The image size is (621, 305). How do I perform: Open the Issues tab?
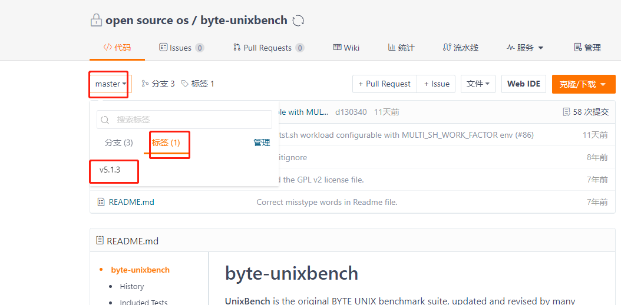181,48
